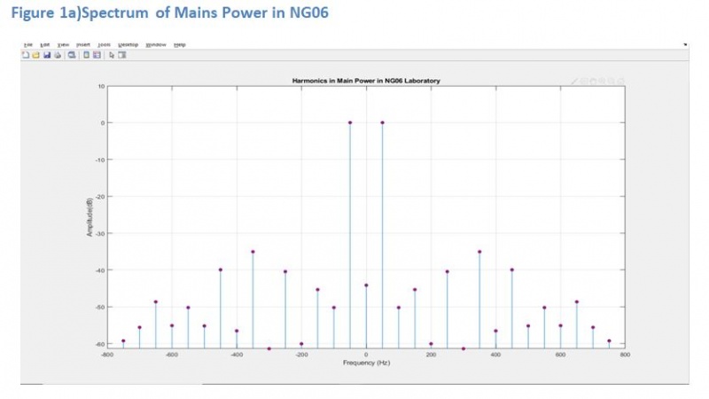This screenshot has width=709, height=399.
Task: Click the Insert Legend icon
Action: [x=97, y=55]
